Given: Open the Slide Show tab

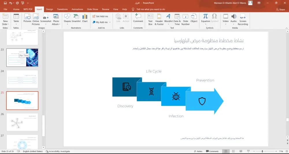Looking at the screenshot, I should pos(92,9).
